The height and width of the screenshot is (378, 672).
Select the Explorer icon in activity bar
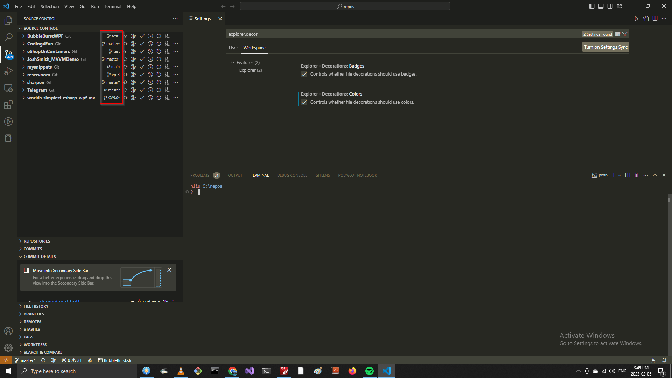8,21
